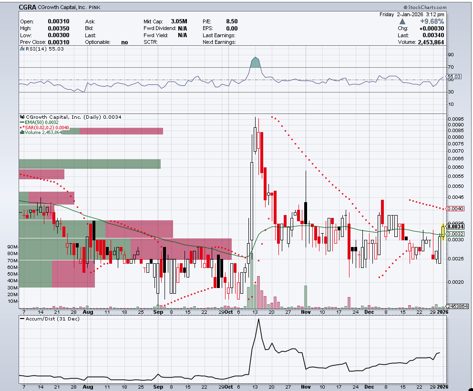Click the 90M volume axis label
Image resolution: width=473 pixels, height=391 pixels.
coord(13,247)
